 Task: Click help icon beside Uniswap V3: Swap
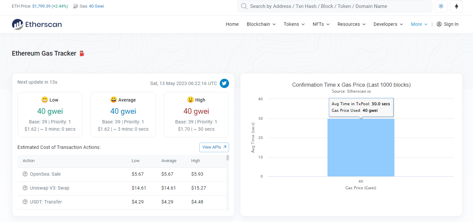click(25, 188)
